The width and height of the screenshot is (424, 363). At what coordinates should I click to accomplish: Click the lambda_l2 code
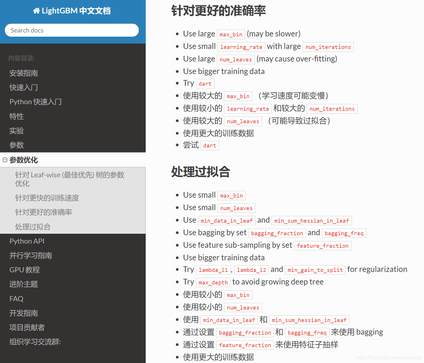coord(251,270)
